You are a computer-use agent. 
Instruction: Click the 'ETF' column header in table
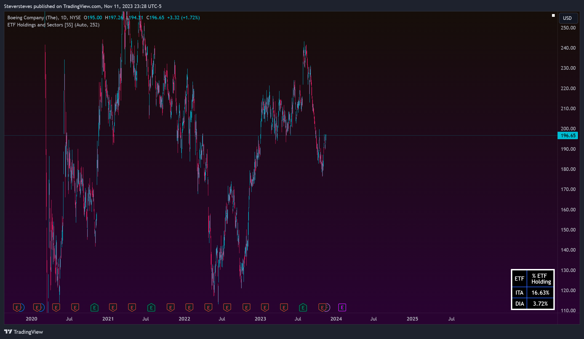pyautogui.click(x=519, y=279)
